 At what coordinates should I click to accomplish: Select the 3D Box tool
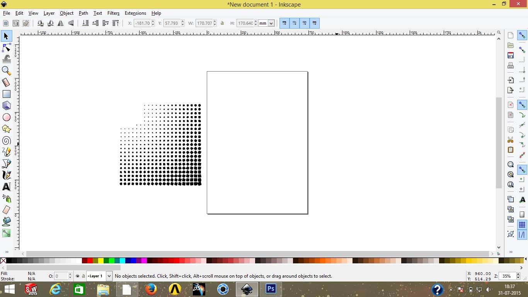click(x=7, y=106)
